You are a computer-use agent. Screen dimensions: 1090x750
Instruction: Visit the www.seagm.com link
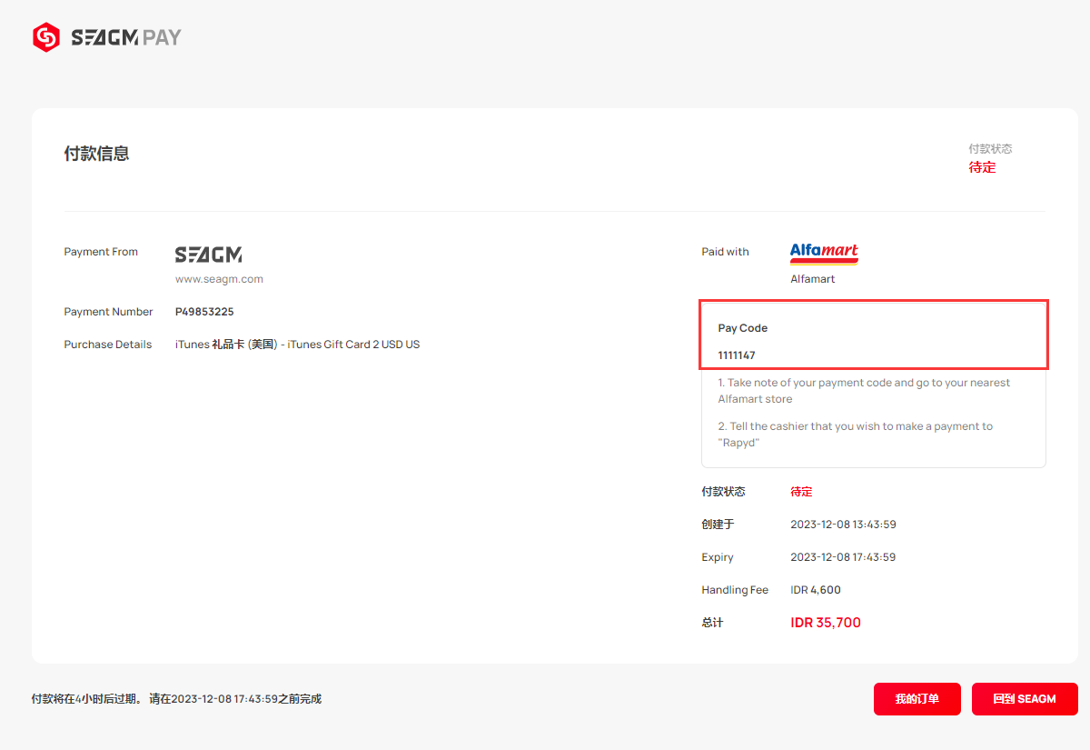[219, 279]
